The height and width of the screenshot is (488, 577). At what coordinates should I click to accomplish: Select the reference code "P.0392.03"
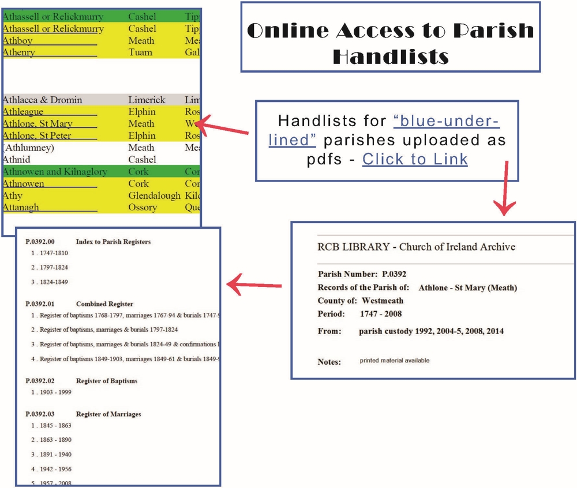[40, 414]
